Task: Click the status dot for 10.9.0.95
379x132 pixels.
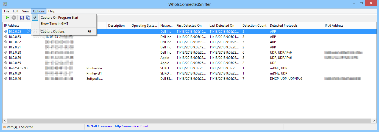Action: (x=6, y=32)
